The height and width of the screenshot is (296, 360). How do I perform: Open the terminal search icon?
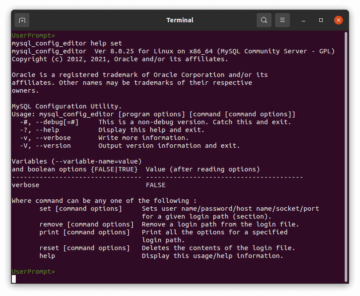click(x=264, y=20)
